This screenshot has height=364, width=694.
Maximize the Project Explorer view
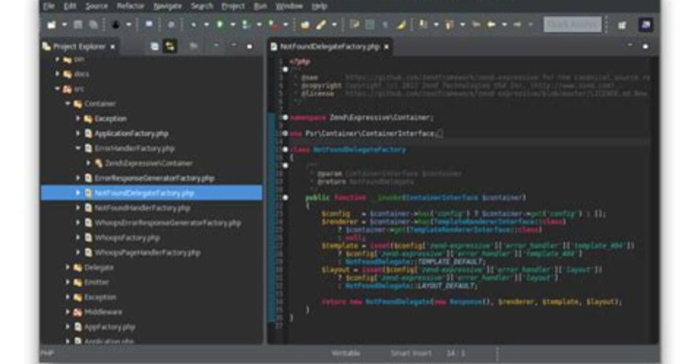coord(250,46)
